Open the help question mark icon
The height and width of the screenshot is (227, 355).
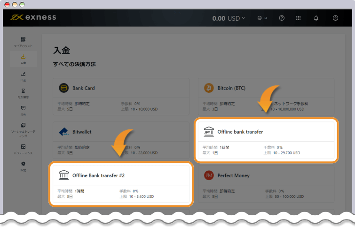tap(282, 18)
